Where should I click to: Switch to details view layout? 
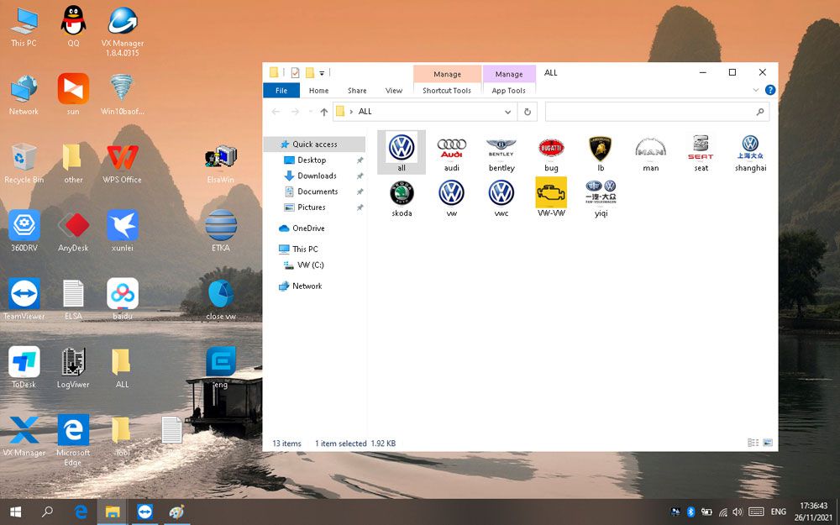[x=753, y=443]
